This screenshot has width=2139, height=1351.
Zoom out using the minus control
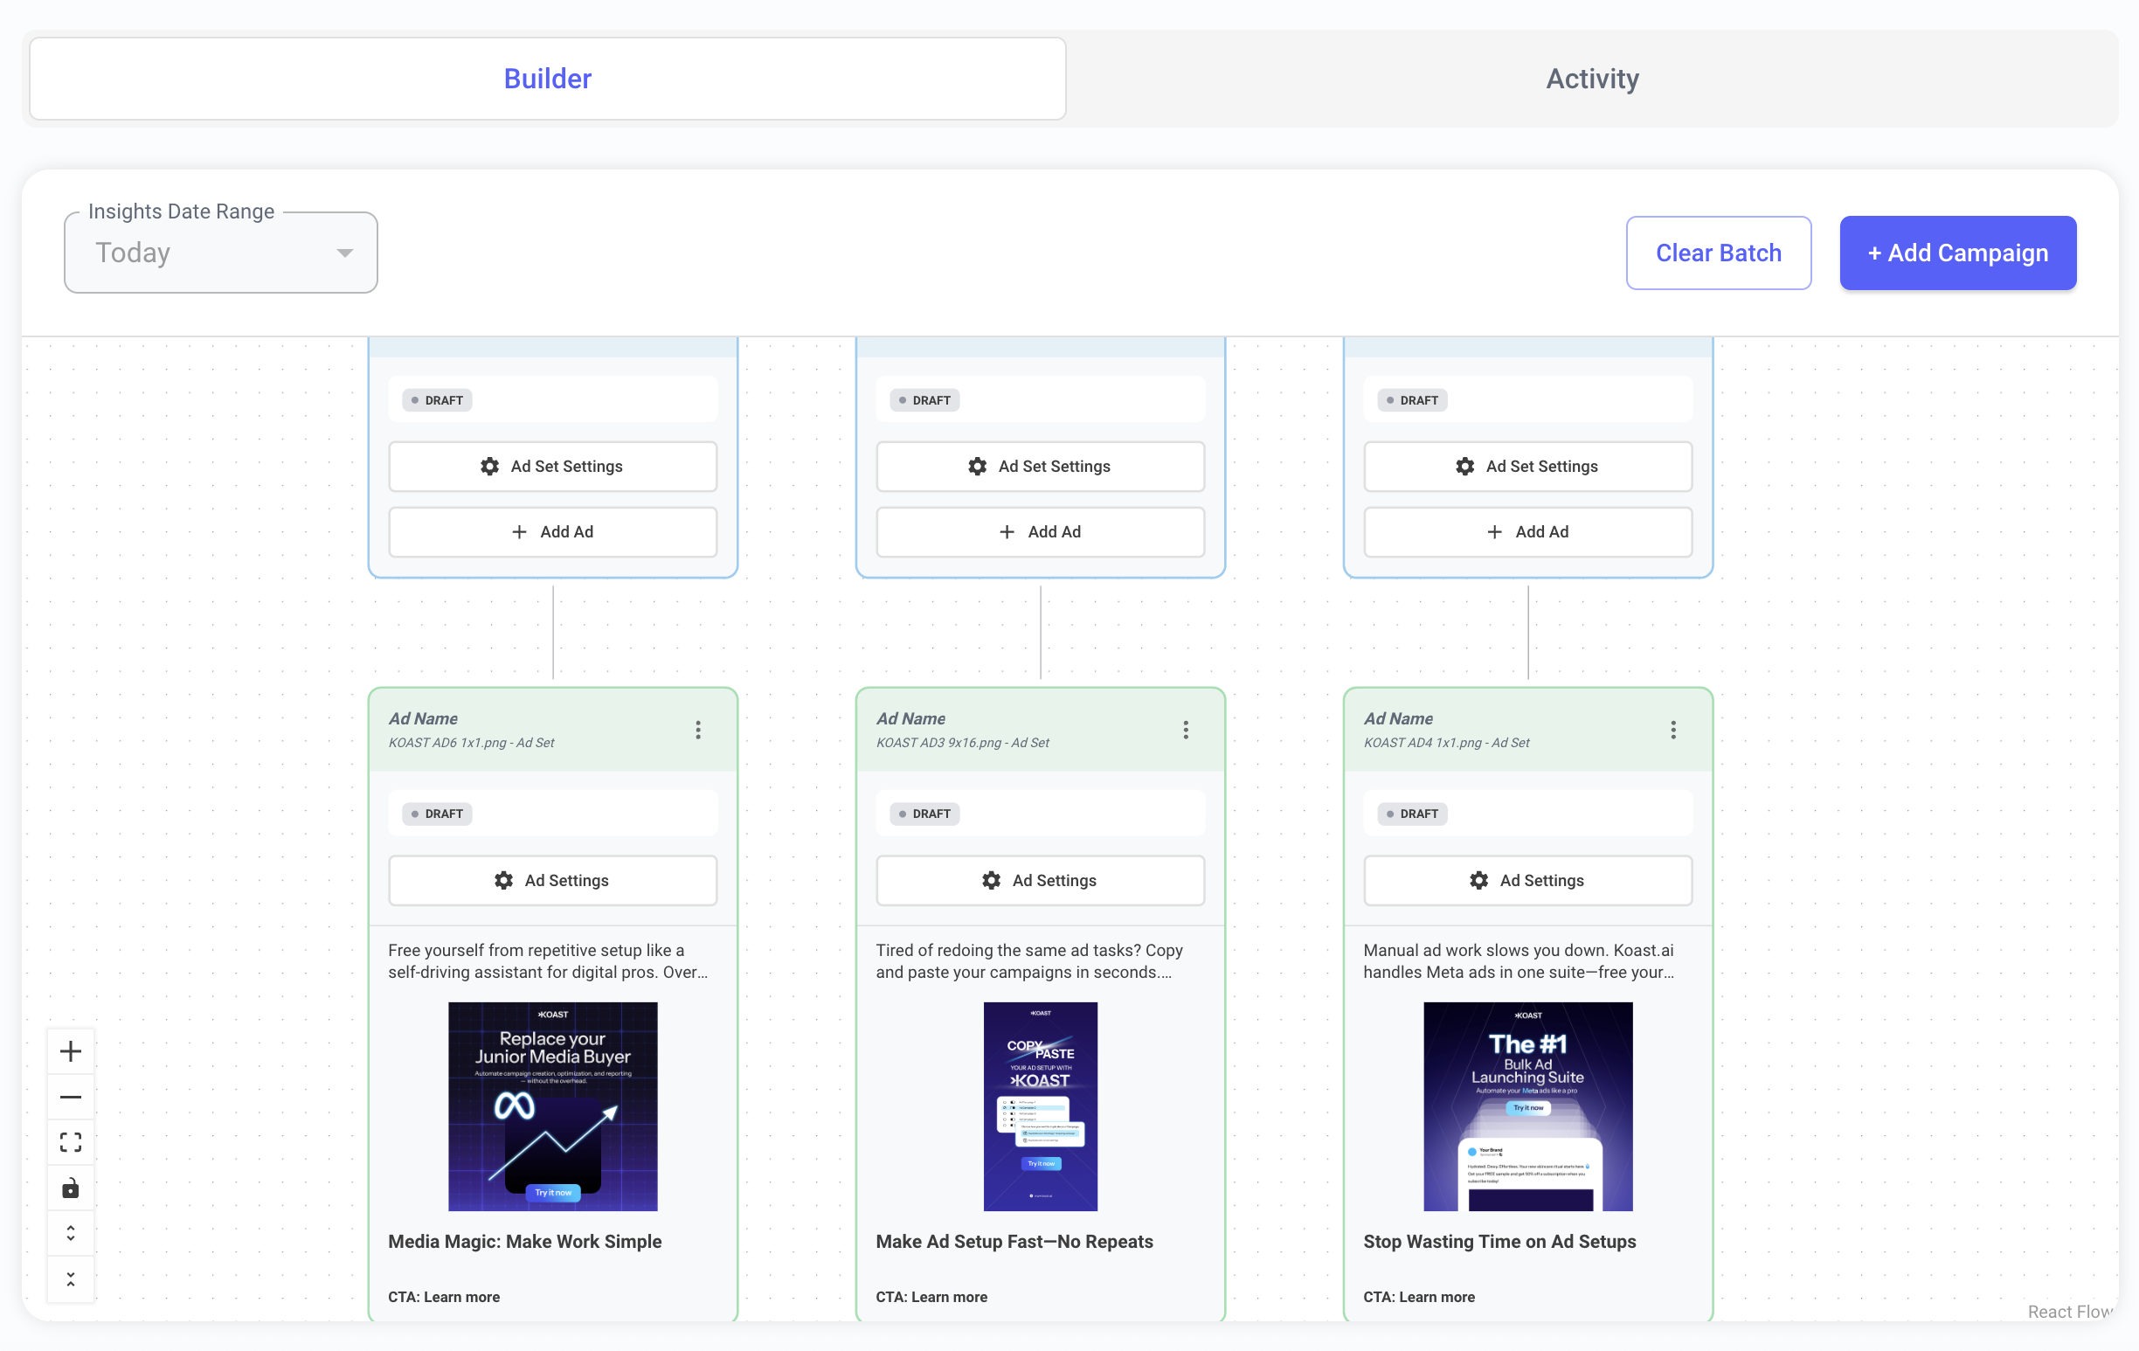click(x=70, y=1096)
